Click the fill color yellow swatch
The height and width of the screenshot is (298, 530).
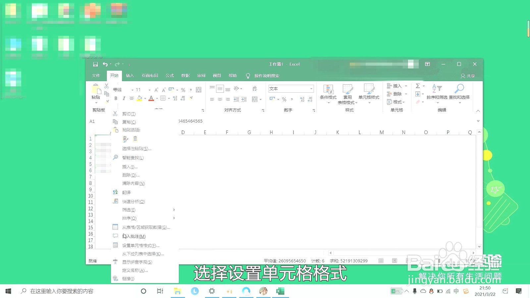[139, 98]
